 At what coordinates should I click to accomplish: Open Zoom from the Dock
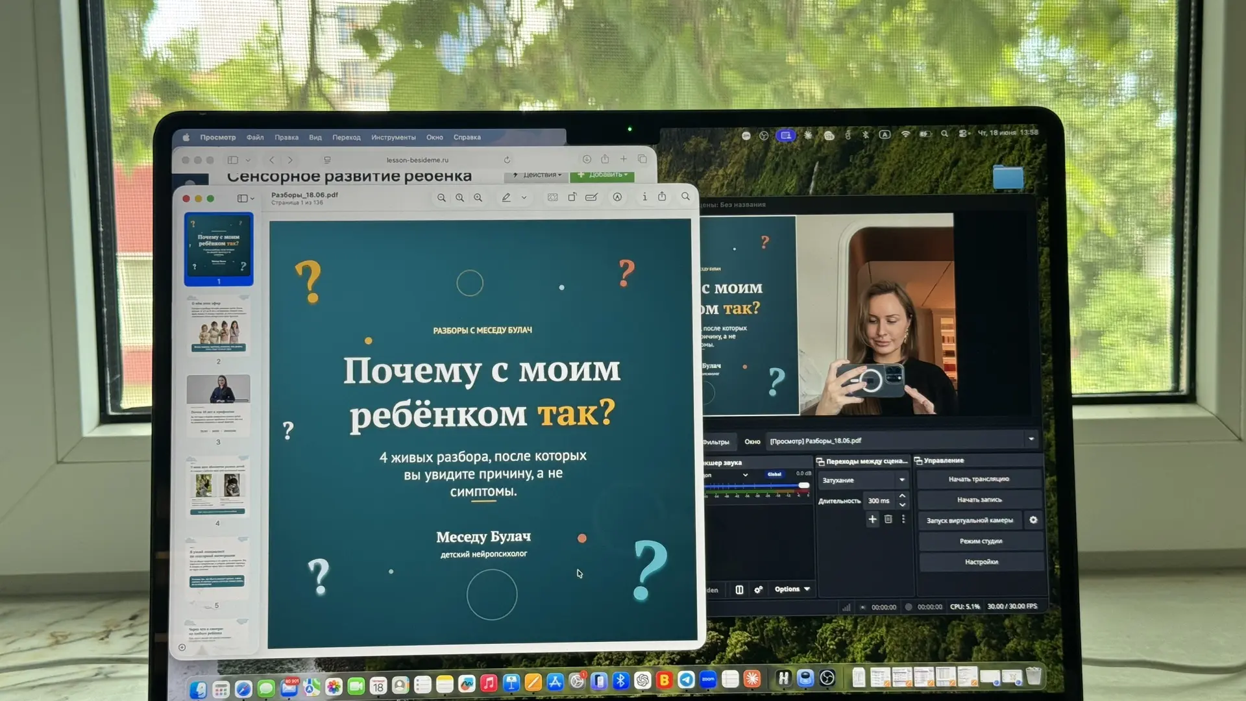pyautogui.click(x=708, y=680)
